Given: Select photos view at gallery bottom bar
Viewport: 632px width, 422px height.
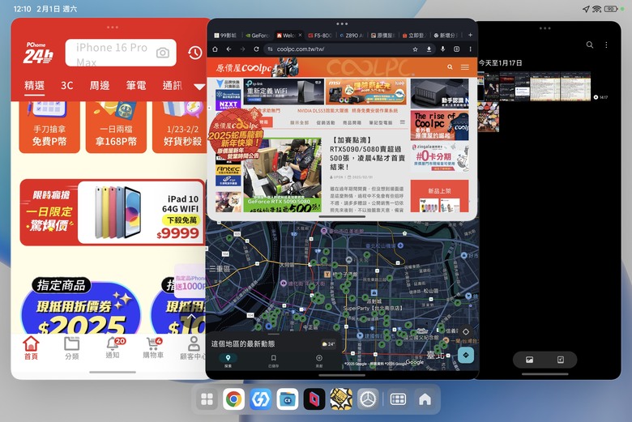Looking at the screenshot, I should (x=529, y=360).
